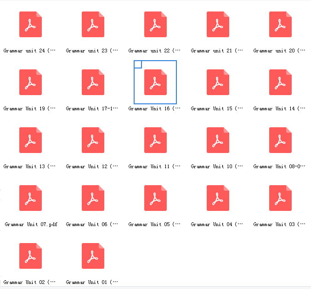Click the 'Grammar Unit 19' file name
311x289 pixels.
[x=29, y=109]
